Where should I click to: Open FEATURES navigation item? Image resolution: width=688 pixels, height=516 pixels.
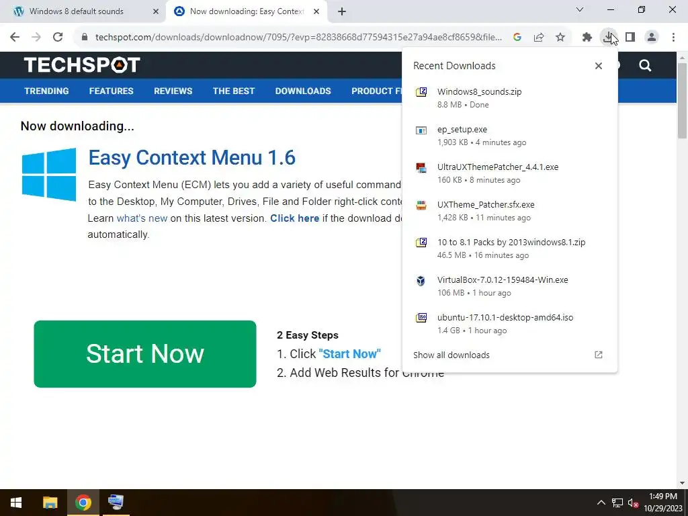click(111, 91)
